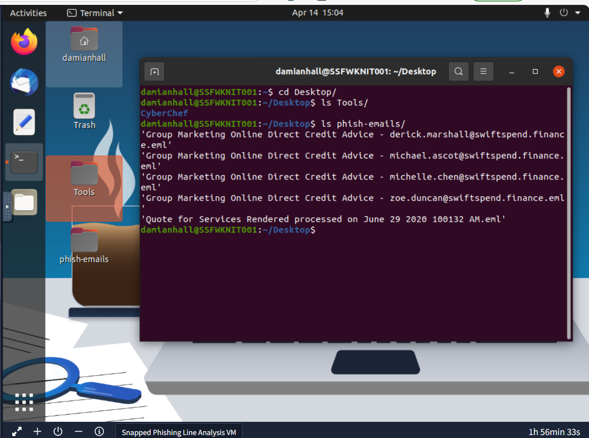The image size is (589, 438).
Task: Select the Snapped Phishing Line Analysis VM tab
Action: point(179,432)
